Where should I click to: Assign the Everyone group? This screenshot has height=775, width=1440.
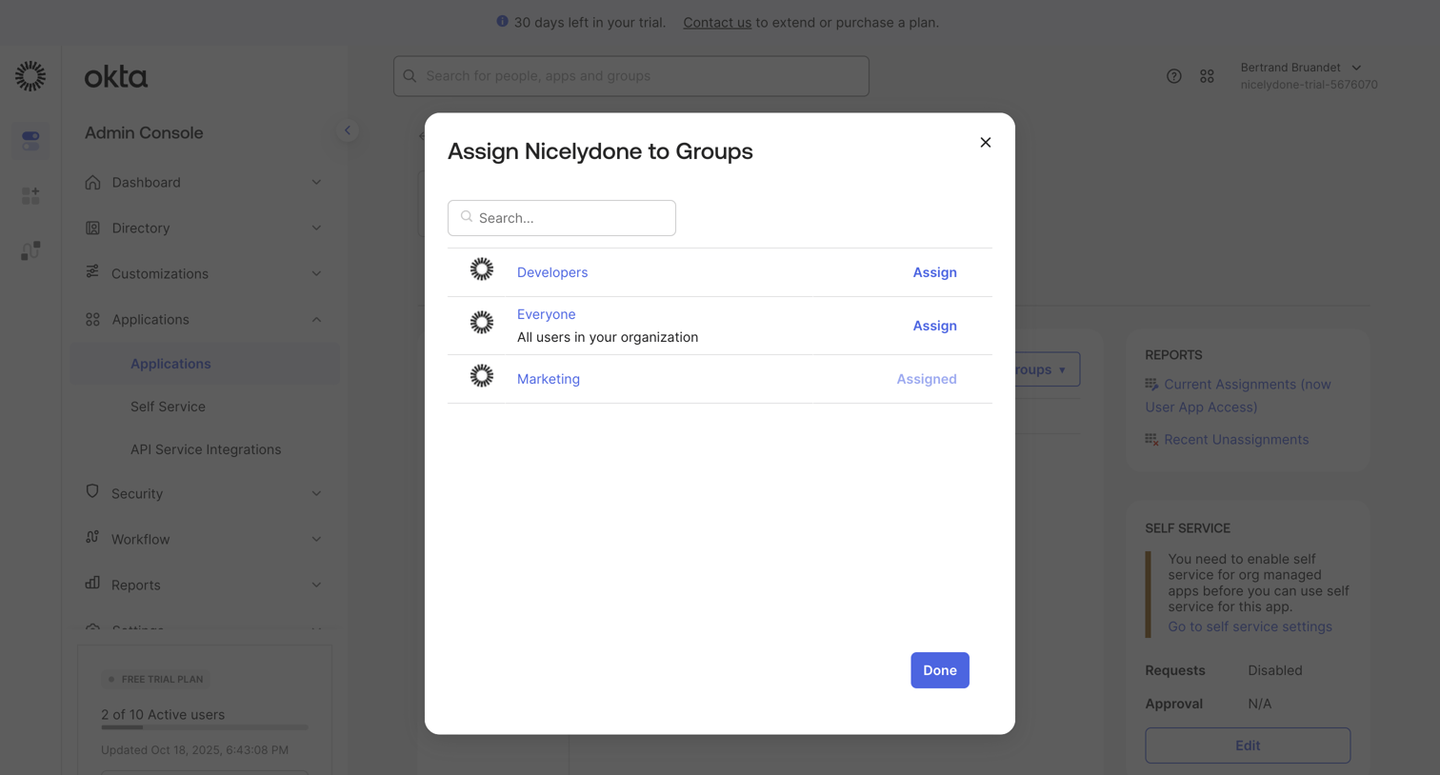934,326
